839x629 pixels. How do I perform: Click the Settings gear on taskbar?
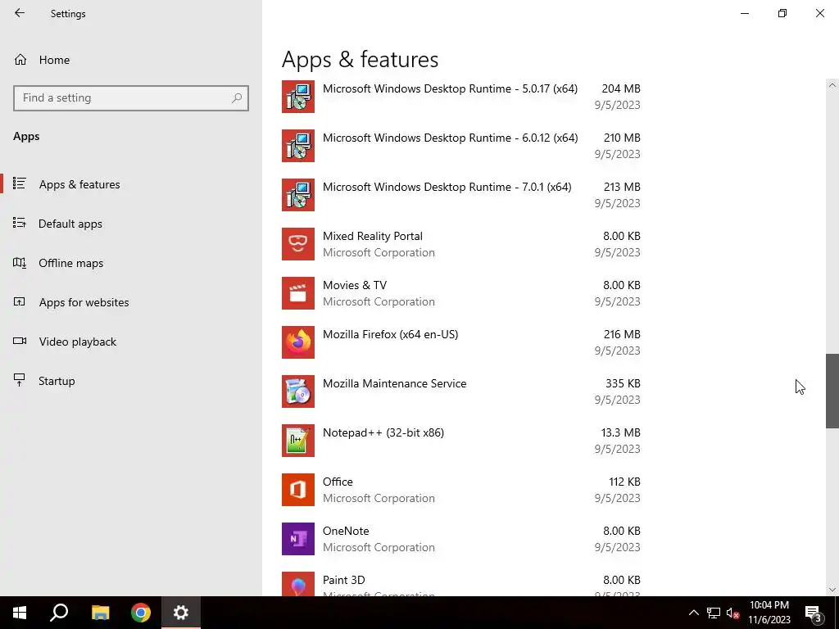(x=181, y=613)
